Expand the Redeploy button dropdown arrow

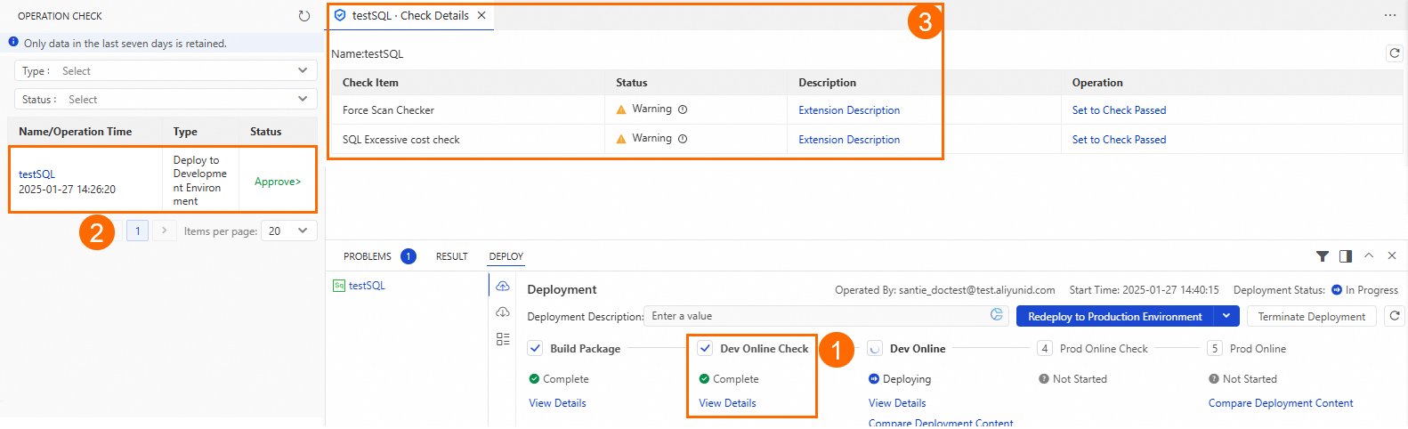pos(1226,316)
